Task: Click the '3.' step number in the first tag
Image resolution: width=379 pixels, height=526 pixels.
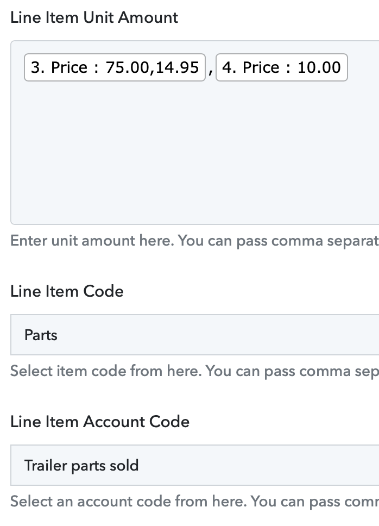Action: [37, 67]
